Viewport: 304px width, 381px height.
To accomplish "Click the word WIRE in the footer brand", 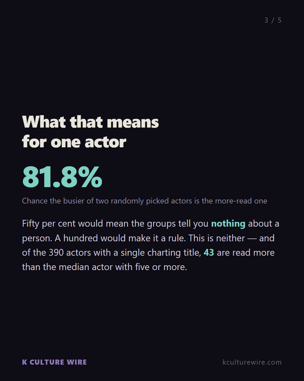I will pyautogui.click(x=77, y=362).
